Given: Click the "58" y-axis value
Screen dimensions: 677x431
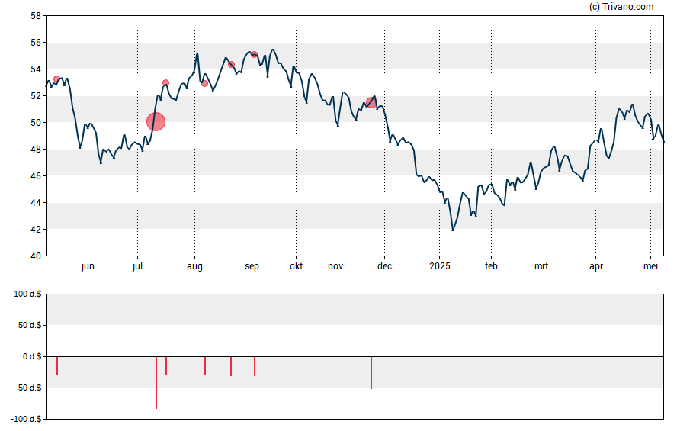Looking at the screenshot, I should 36,16.
